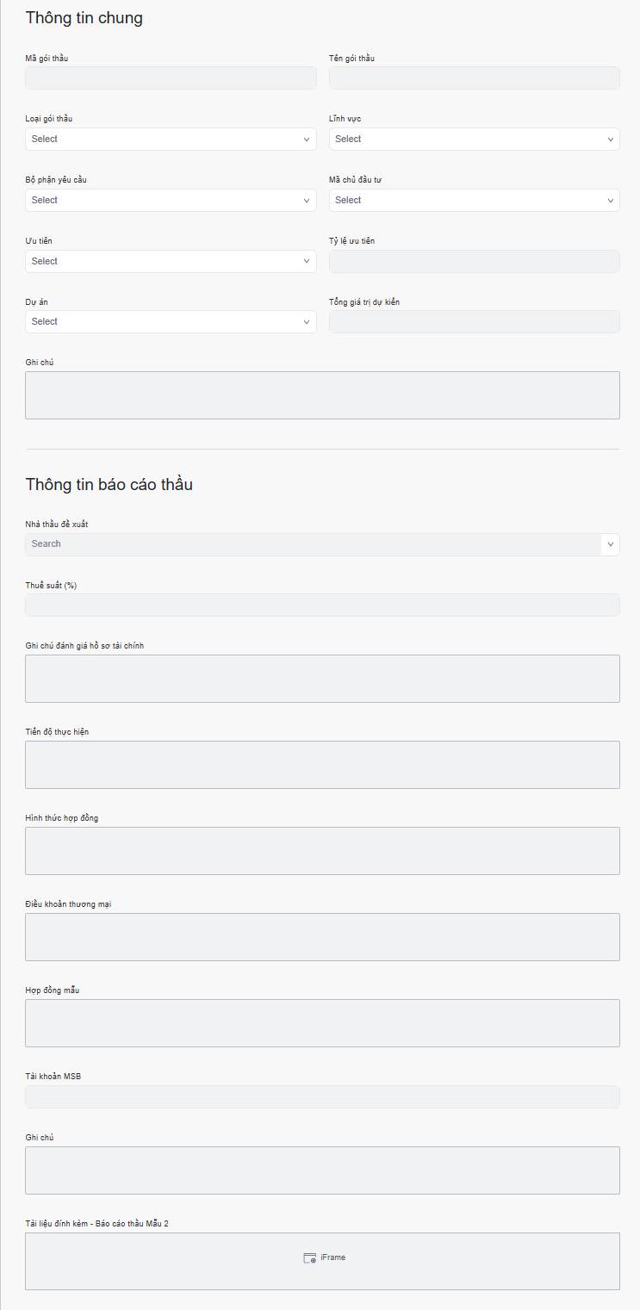Click the Nhà thầu đề xuất chevron arrow

(x=611, y=544)
